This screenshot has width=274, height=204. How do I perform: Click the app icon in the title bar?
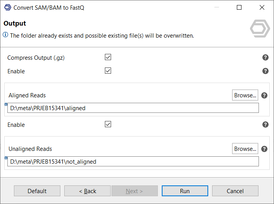tap(7, 7)
